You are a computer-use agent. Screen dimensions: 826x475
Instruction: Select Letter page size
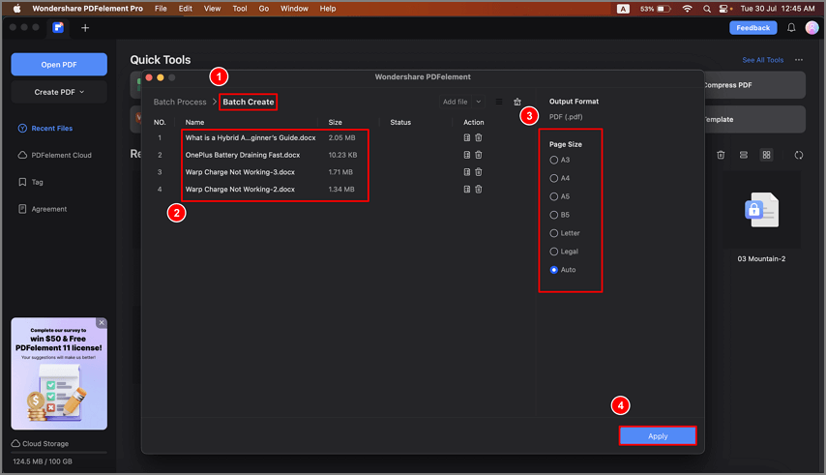click(x=564, y=233)
